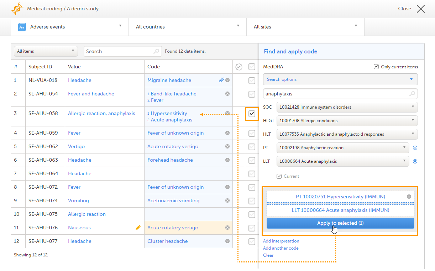Viewport: 435px width, 271px height.
Task: Click the pencil edit icon next to Nauseous
Action: click(x=138, y=228)
